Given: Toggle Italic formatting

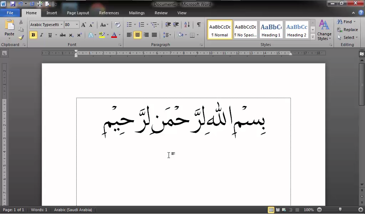Looking at the screenshot, I should coord(41,35).
